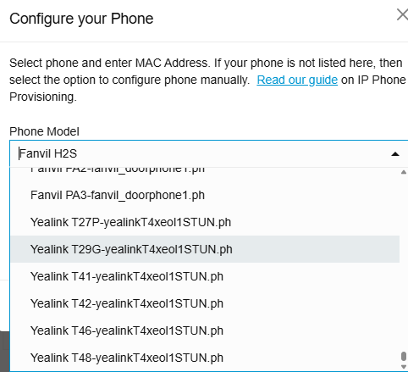
Task: Collapse the Phone Model dropdown arrow
Action: 395,154
